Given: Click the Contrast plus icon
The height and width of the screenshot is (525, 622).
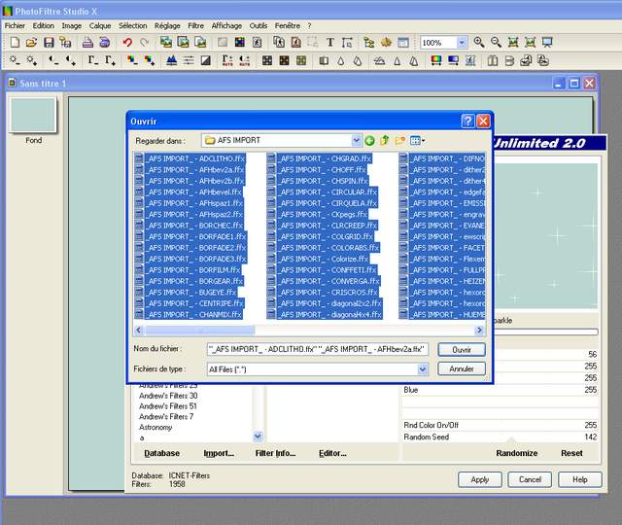Looking at the screenshot, I should [x=71, y=60].
